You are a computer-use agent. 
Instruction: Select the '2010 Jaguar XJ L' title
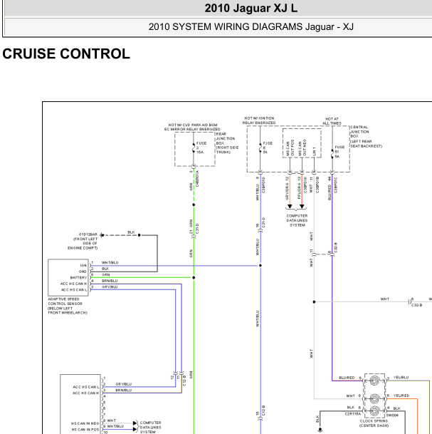pos(251,8)
